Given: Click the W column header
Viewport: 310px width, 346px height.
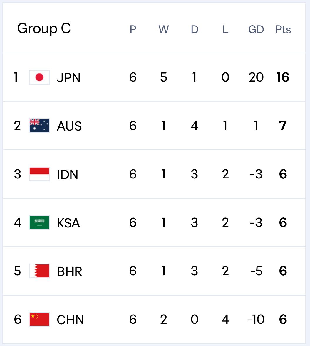Looking at the screenshot, I should [x=164, y=29].
